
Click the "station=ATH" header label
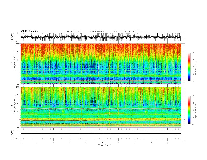(97, 31)
